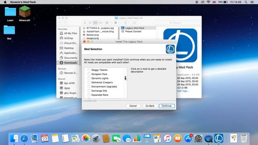Viewport: 258px width, 145px height.
Task: Open the Apple menu
Action: click(5, 2)
